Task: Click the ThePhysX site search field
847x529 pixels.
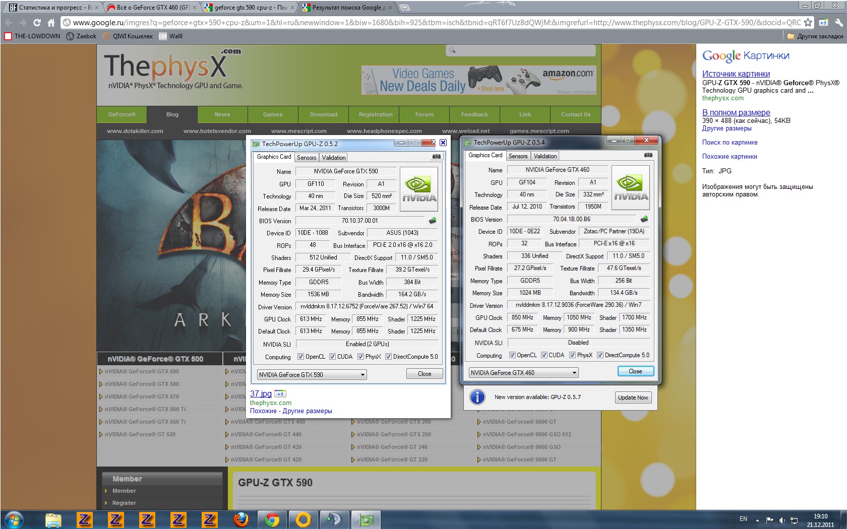Action: [521, 50]
